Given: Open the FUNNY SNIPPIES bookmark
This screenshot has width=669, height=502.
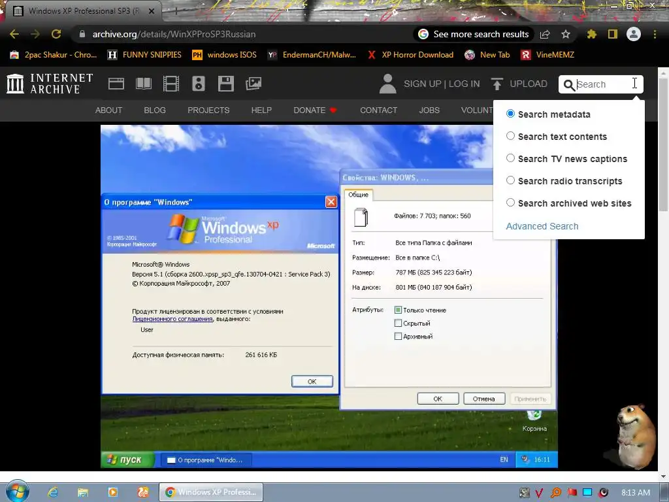Looking at the screenshot, I should tap(144, 55).
